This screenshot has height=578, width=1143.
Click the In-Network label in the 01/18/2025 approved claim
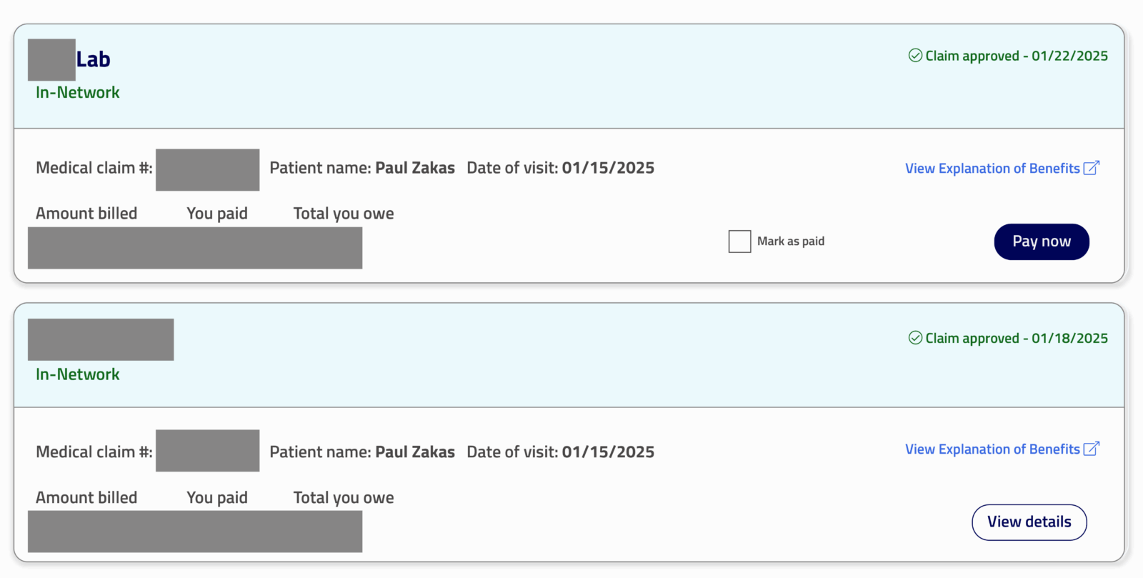(x=78, y=374)
